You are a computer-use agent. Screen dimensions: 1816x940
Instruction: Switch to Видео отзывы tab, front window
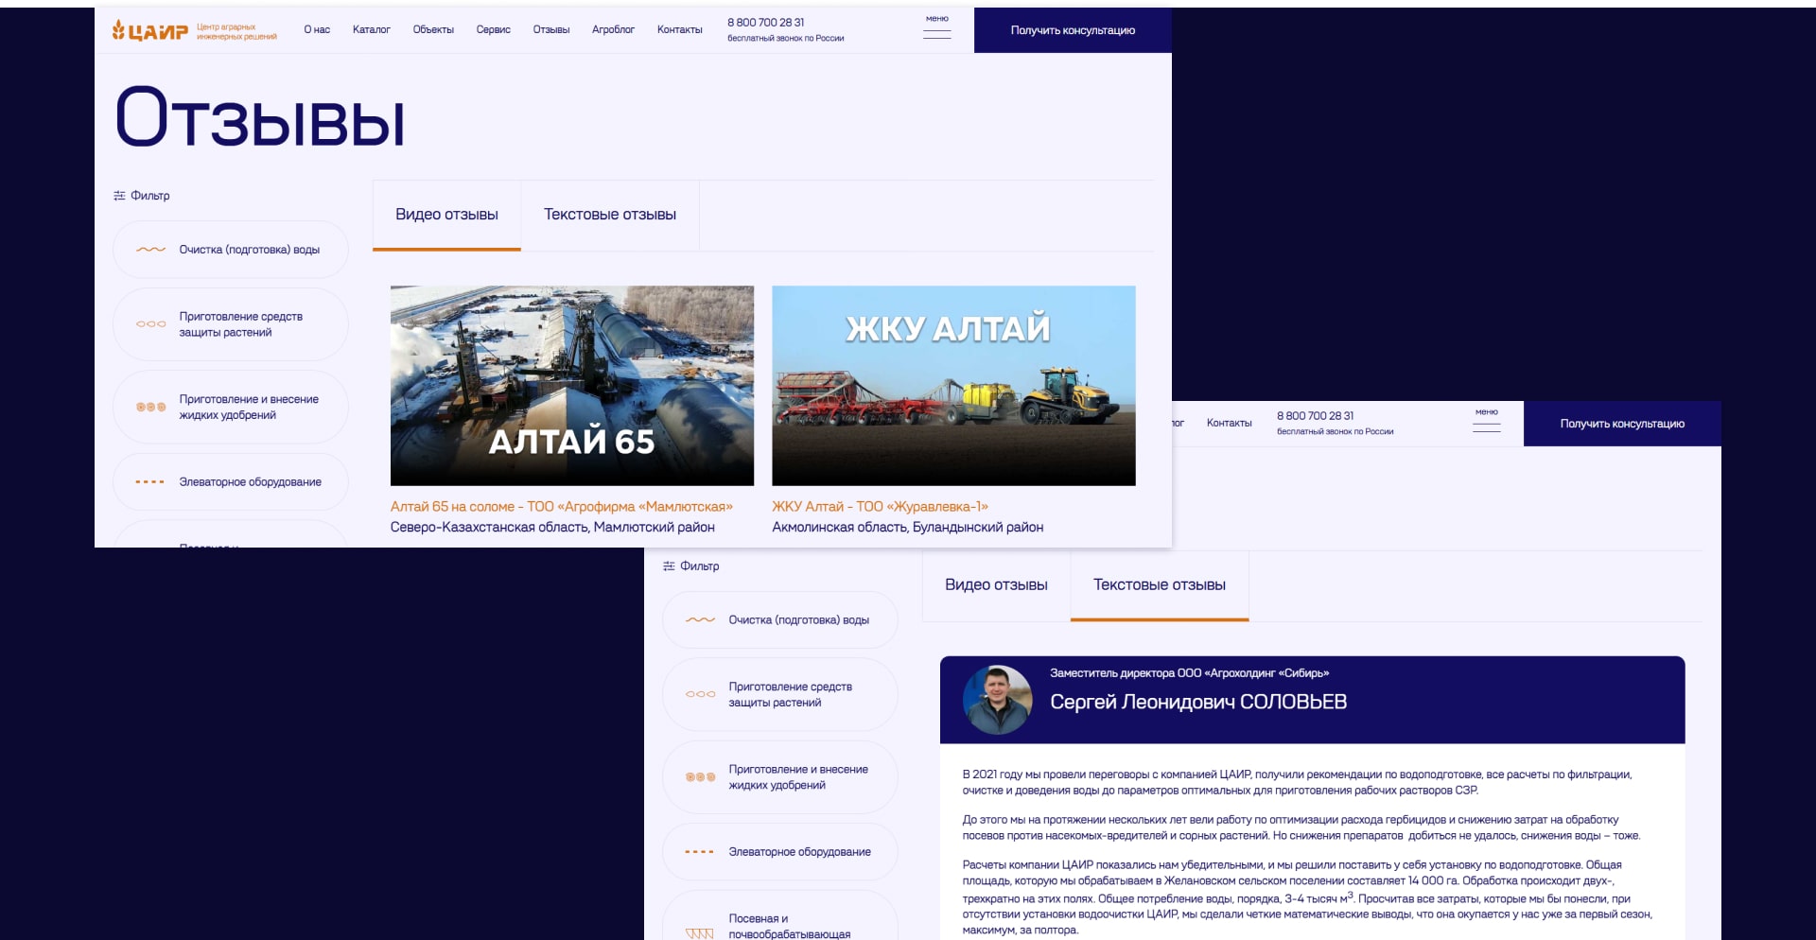coord(446,215)
